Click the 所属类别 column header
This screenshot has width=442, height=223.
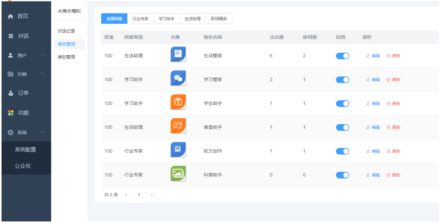(x=133, y=37)
